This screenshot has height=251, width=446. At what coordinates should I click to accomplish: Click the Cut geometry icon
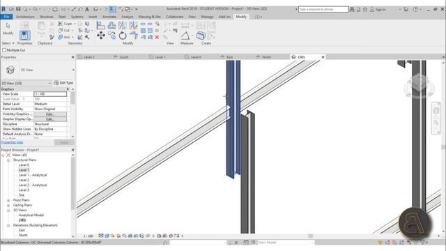61,30
